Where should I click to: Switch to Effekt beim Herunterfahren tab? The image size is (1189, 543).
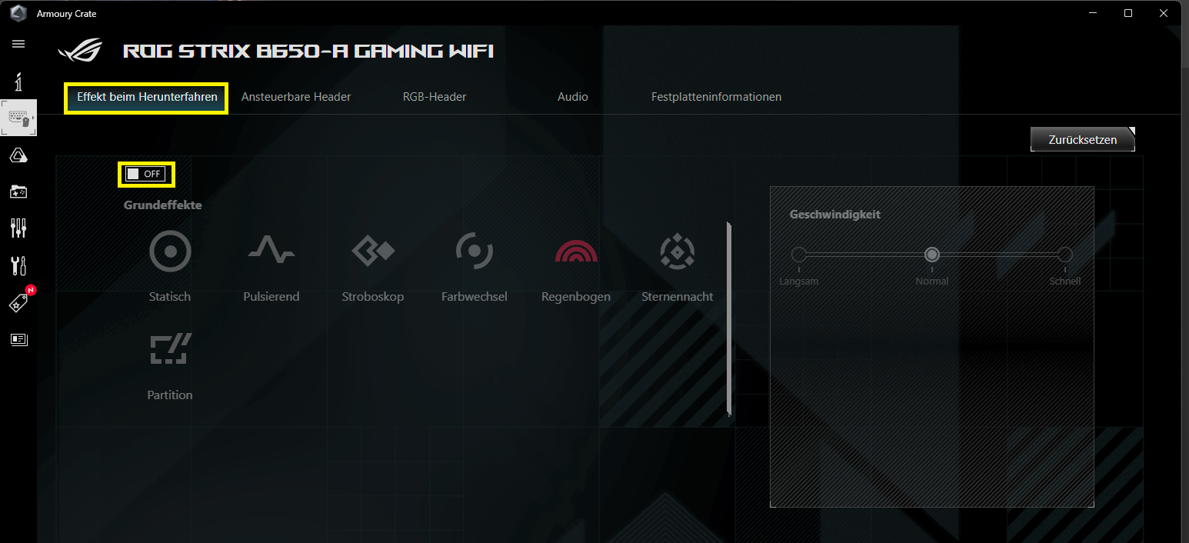147,97
